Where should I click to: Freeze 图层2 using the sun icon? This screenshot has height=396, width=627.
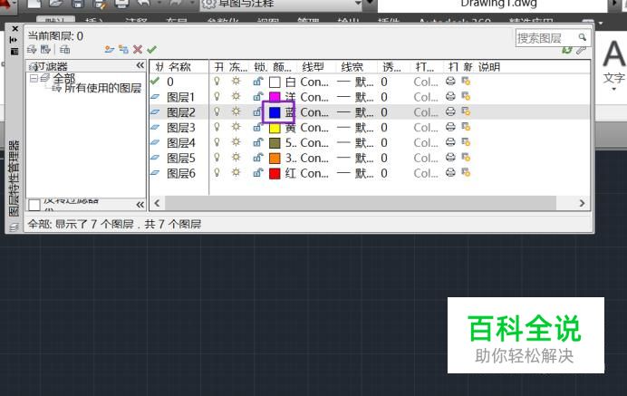coord(236,112)
